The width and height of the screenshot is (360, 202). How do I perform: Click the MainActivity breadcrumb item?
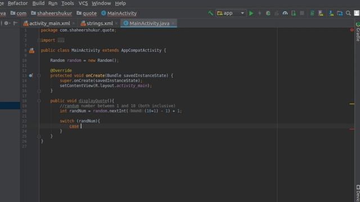[x=119, y=13]
